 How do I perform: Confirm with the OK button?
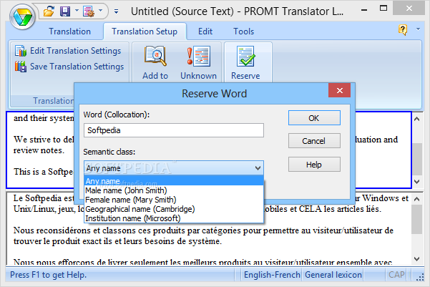tap(314, 118)
